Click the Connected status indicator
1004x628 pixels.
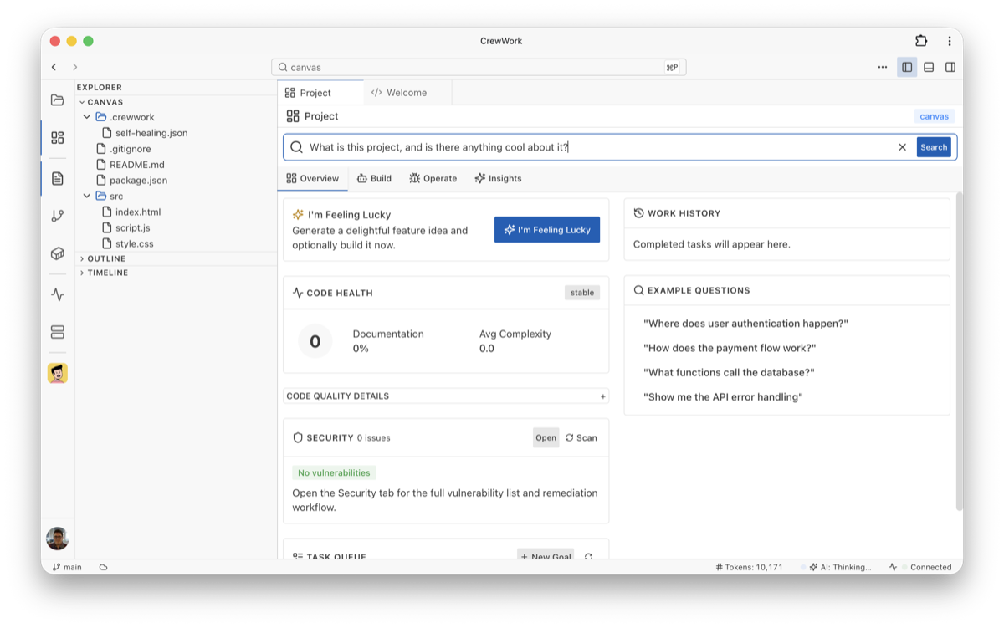point(920,567)
